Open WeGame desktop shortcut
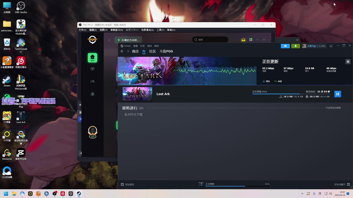 (x=7, y=155)
